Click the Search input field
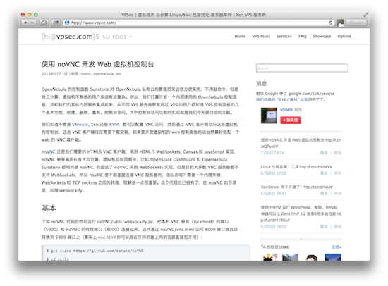Screen dimensions: 388x286 302,68
